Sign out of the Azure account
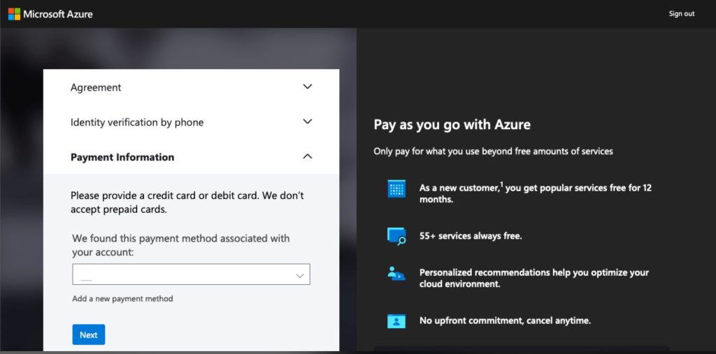The height and width of the screenshot is (354, 716). tap(681, 14)
